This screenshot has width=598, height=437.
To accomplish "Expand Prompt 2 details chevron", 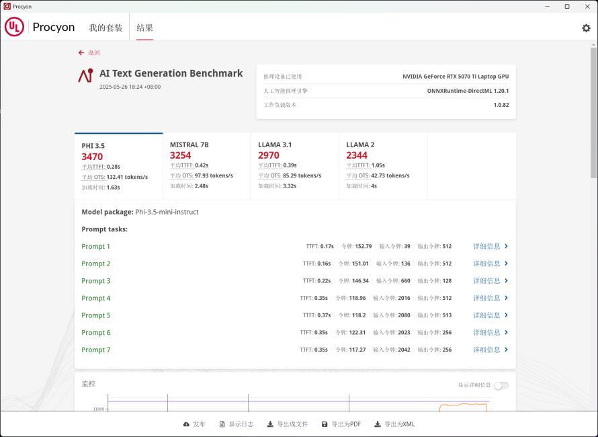I will [x=506, y=264].
